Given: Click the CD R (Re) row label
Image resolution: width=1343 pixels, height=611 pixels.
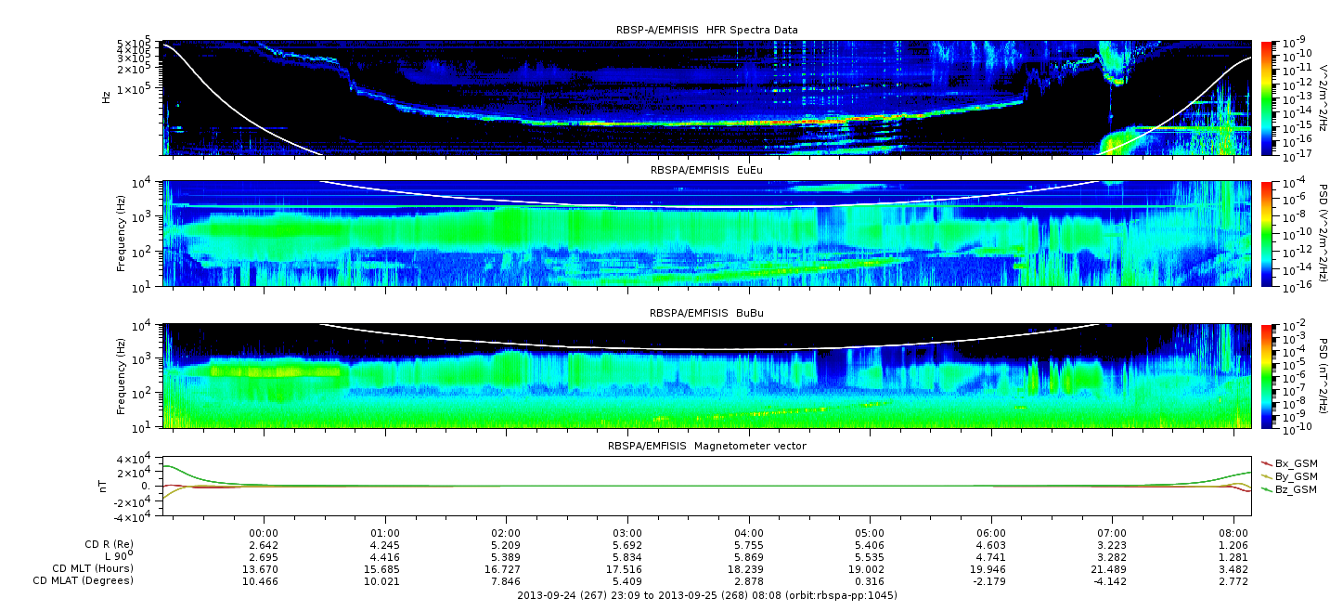Looking at the screenshot, I should [x=106, y=545].
